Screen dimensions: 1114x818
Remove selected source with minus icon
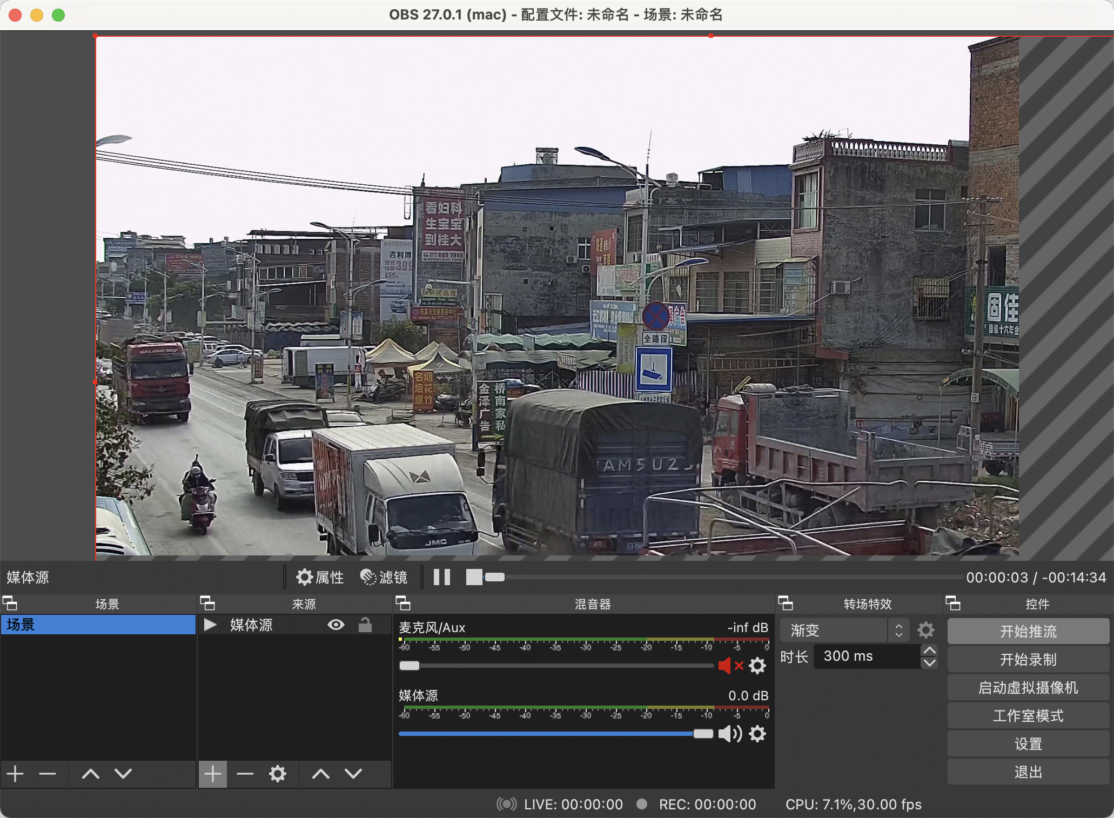[245, 774]
